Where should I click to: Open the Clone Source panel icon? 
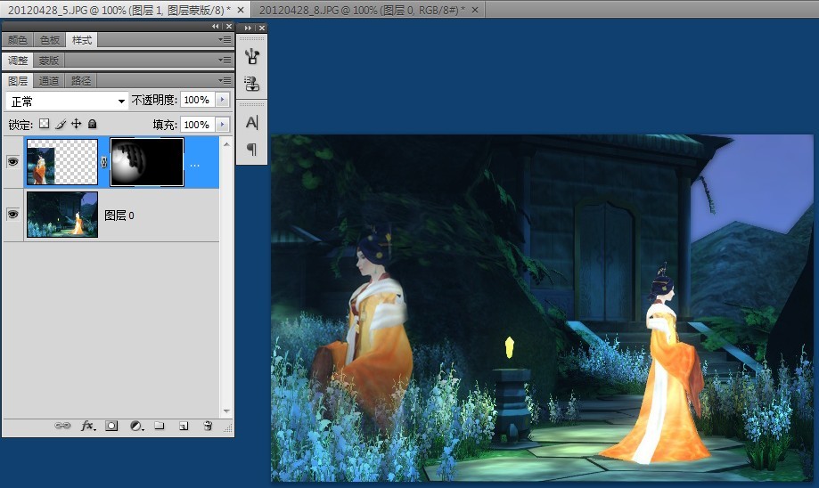pos(251,84)
